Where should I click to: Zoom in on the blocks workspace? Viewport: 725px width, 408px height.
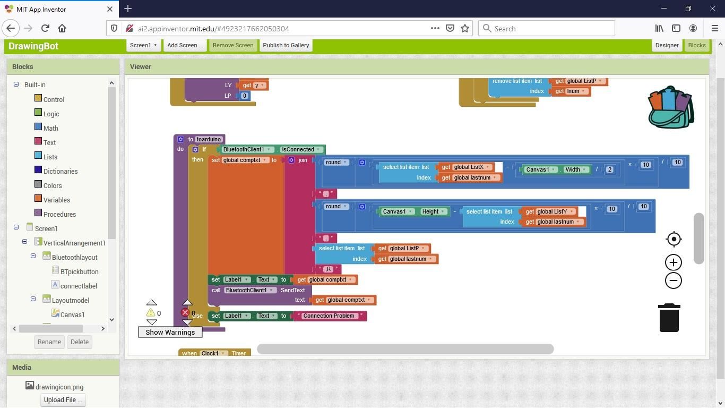tap(673, 262)
